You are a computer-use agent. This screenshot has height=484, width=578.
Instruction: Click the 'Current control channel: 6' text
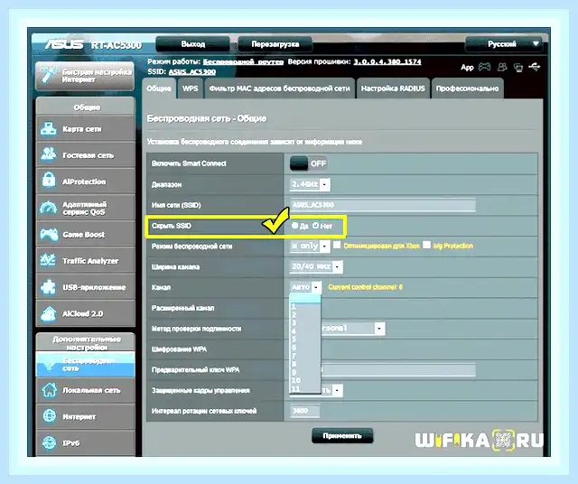pyautogui.click(x=365, y=287)
